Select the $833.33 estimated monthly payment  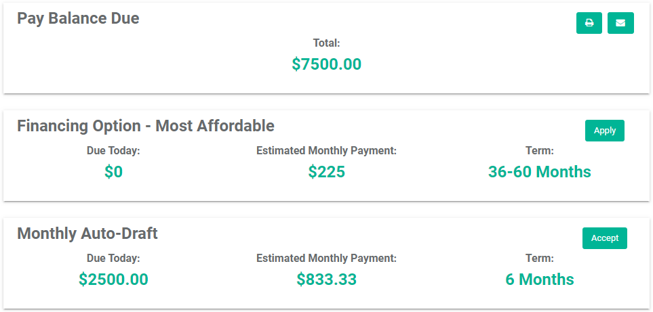(x=327, y=280)
